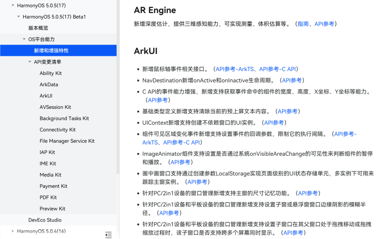Screen dimensions: 381x239
Task: Open 版本概览 page
Action: click(38, 28)
